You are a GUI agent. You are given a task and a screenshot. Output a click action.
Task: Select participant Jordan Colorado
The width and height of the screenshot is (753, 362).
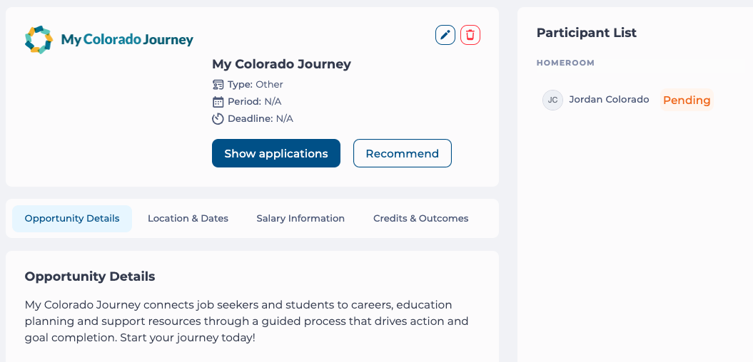click(x=609, y=100)
